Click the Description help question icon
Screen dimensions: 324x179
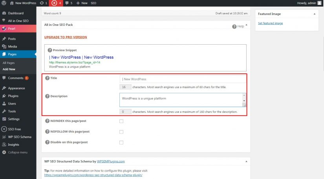coord(47,96)
